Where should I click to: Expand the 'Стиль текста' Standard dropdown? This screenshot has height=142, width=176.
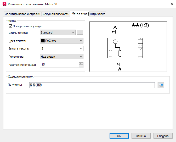[58, 32]
